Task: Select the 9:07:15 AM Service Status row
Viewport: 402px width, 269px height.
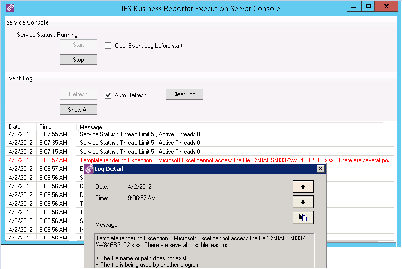Action: 200,152
